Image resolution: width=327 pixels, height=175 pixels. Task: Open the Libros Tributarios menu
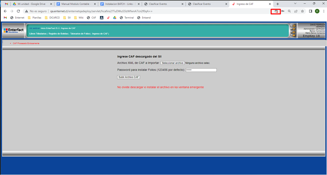click(x=38, y=34)
